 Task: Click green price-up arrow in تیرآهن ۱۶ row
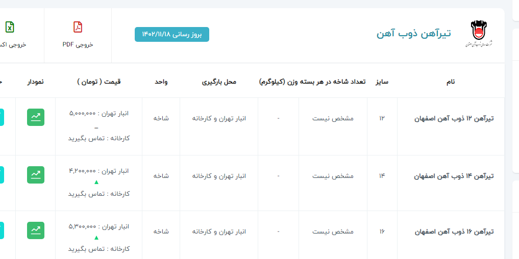(96, 238)
